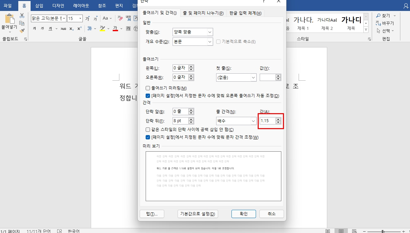This screenshot has height=233, width=410.
Task: Select the superscript icon
Action: click(79, 29)
